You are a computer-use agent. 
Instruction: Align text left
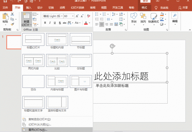[x=97, y=24]
